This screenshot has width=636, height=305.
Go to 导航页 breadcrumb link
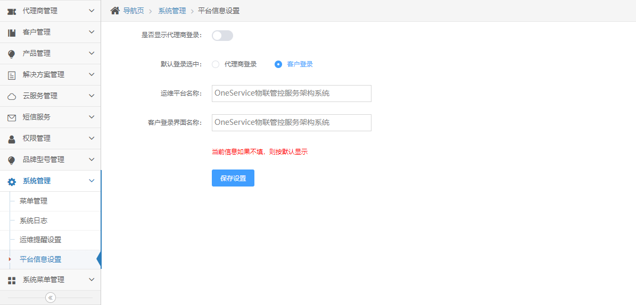tap(134, 11)
